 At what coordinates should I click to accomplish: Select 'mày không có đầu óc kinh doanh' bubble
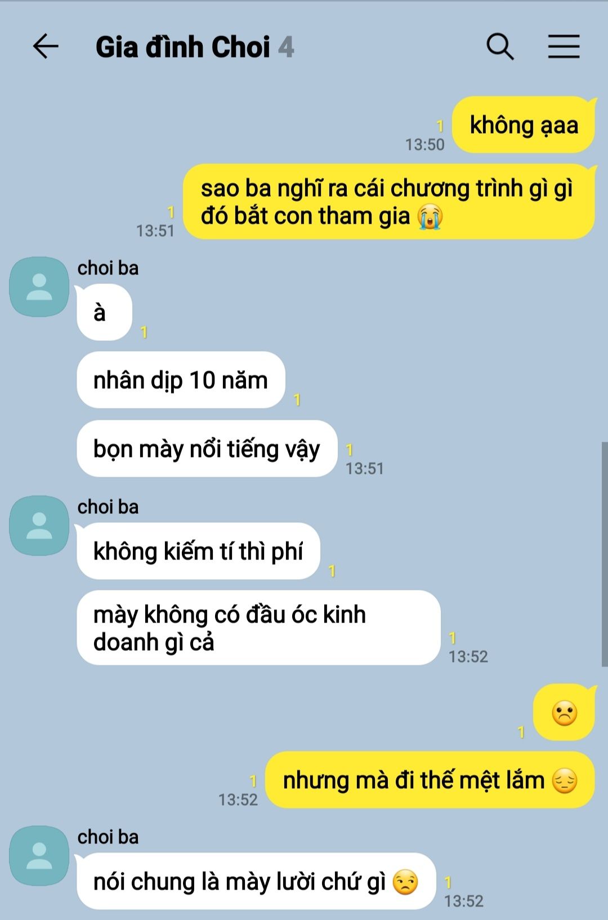(258, 628)
